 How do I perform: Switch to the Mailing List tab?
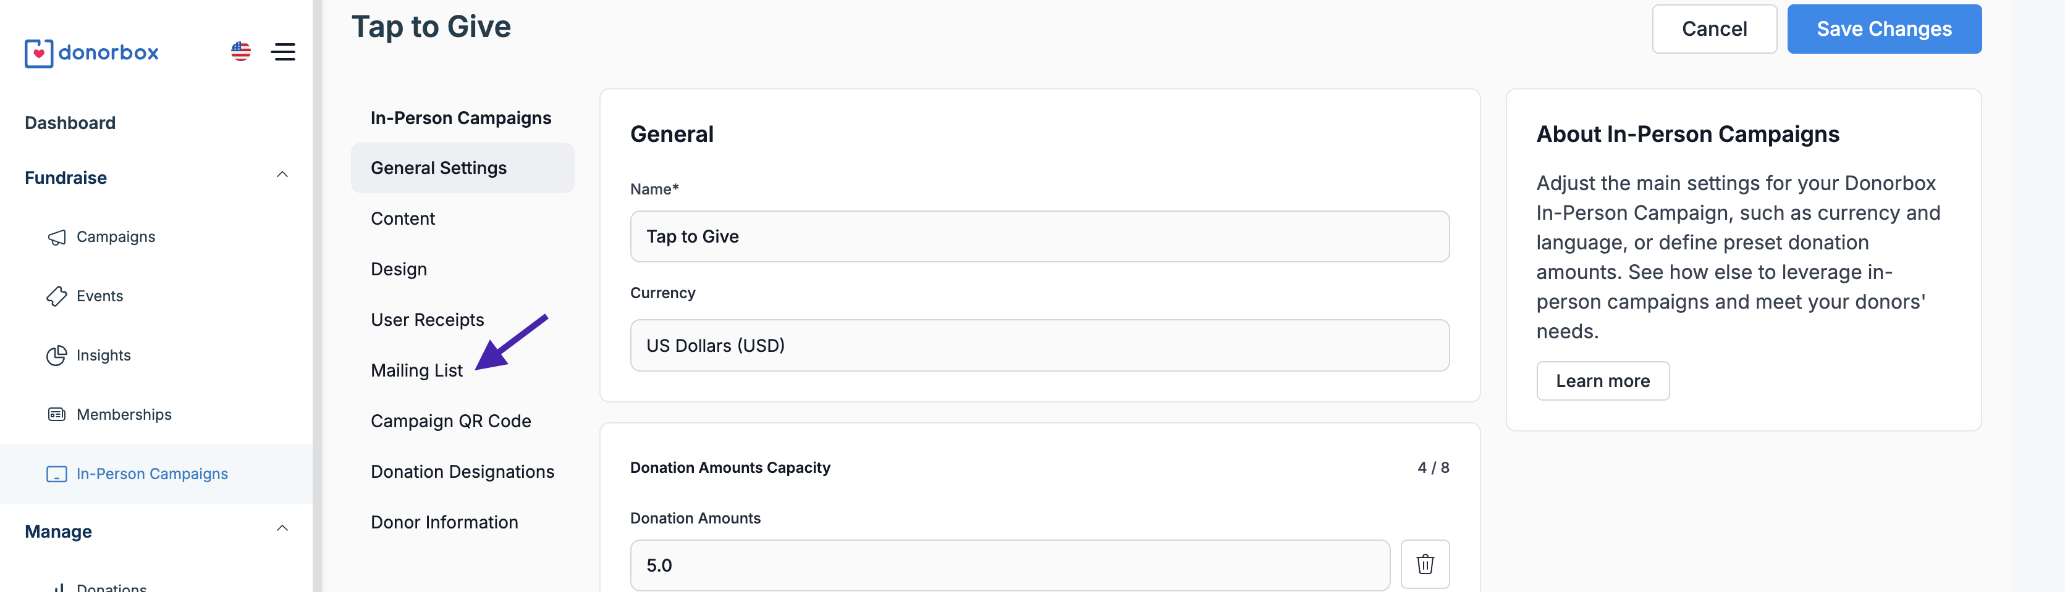(416, 370)
